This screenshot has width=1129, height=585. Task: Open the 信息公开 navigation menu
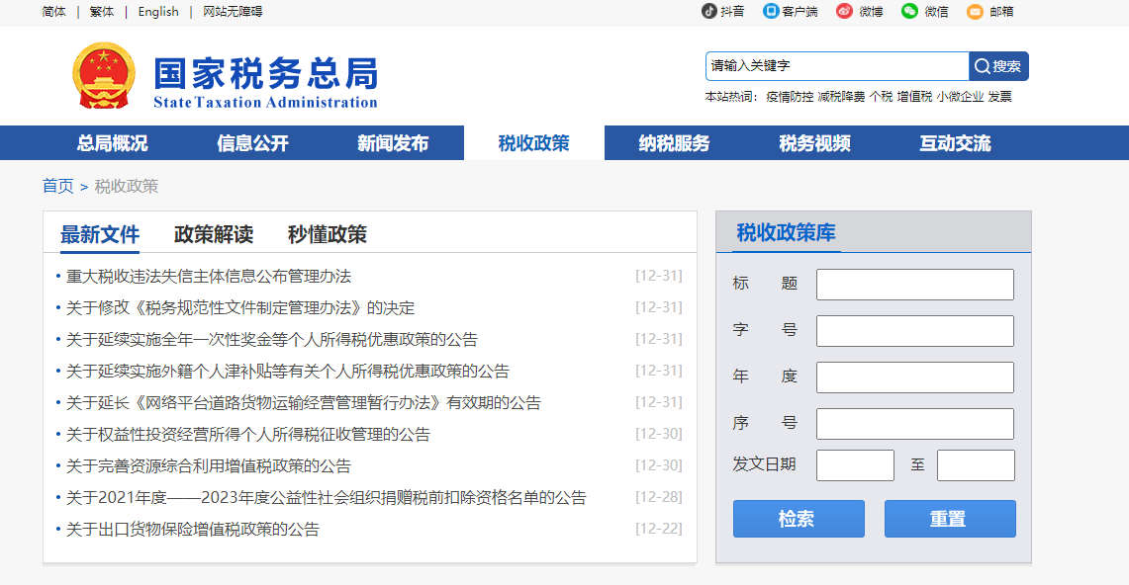click(252, 142)
